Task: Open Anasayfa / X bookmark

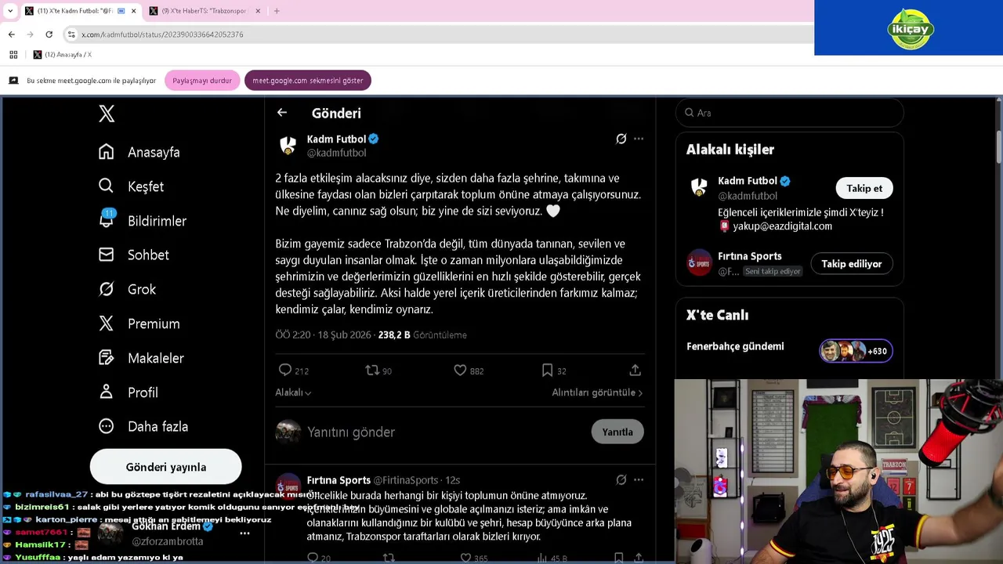Action: pos(62,55)
